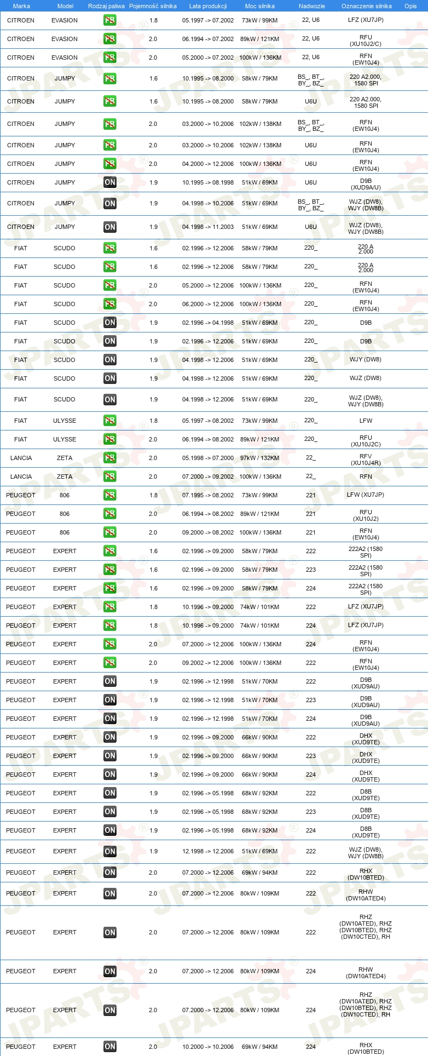Click petrol icon in Lancia Zeta 100kW row
This screenshot has height=1056, width=428.
(x=110, y=477)
